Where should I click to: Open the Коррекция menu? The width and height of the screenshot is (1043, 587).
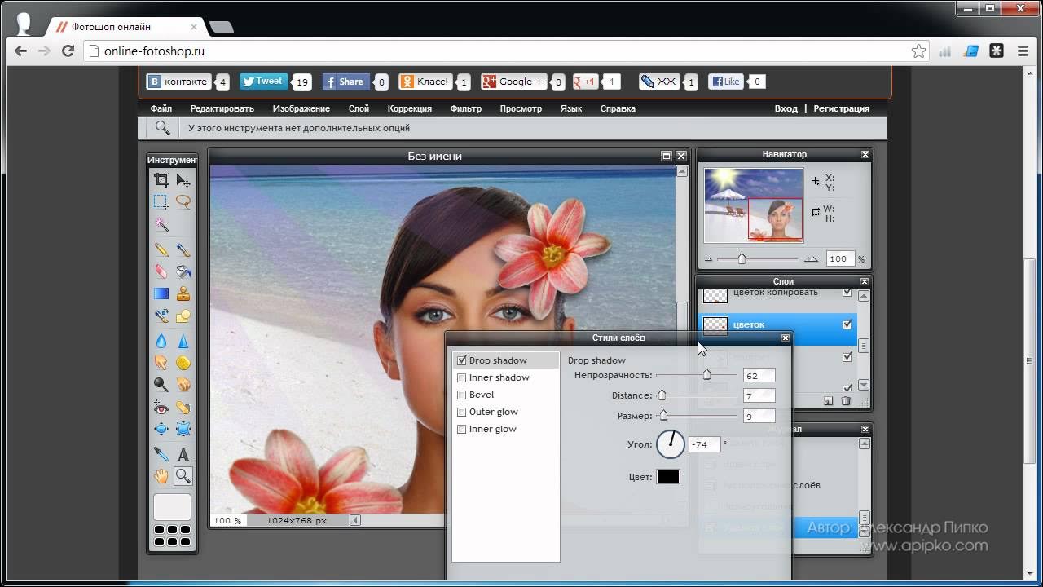click(410, 108)
